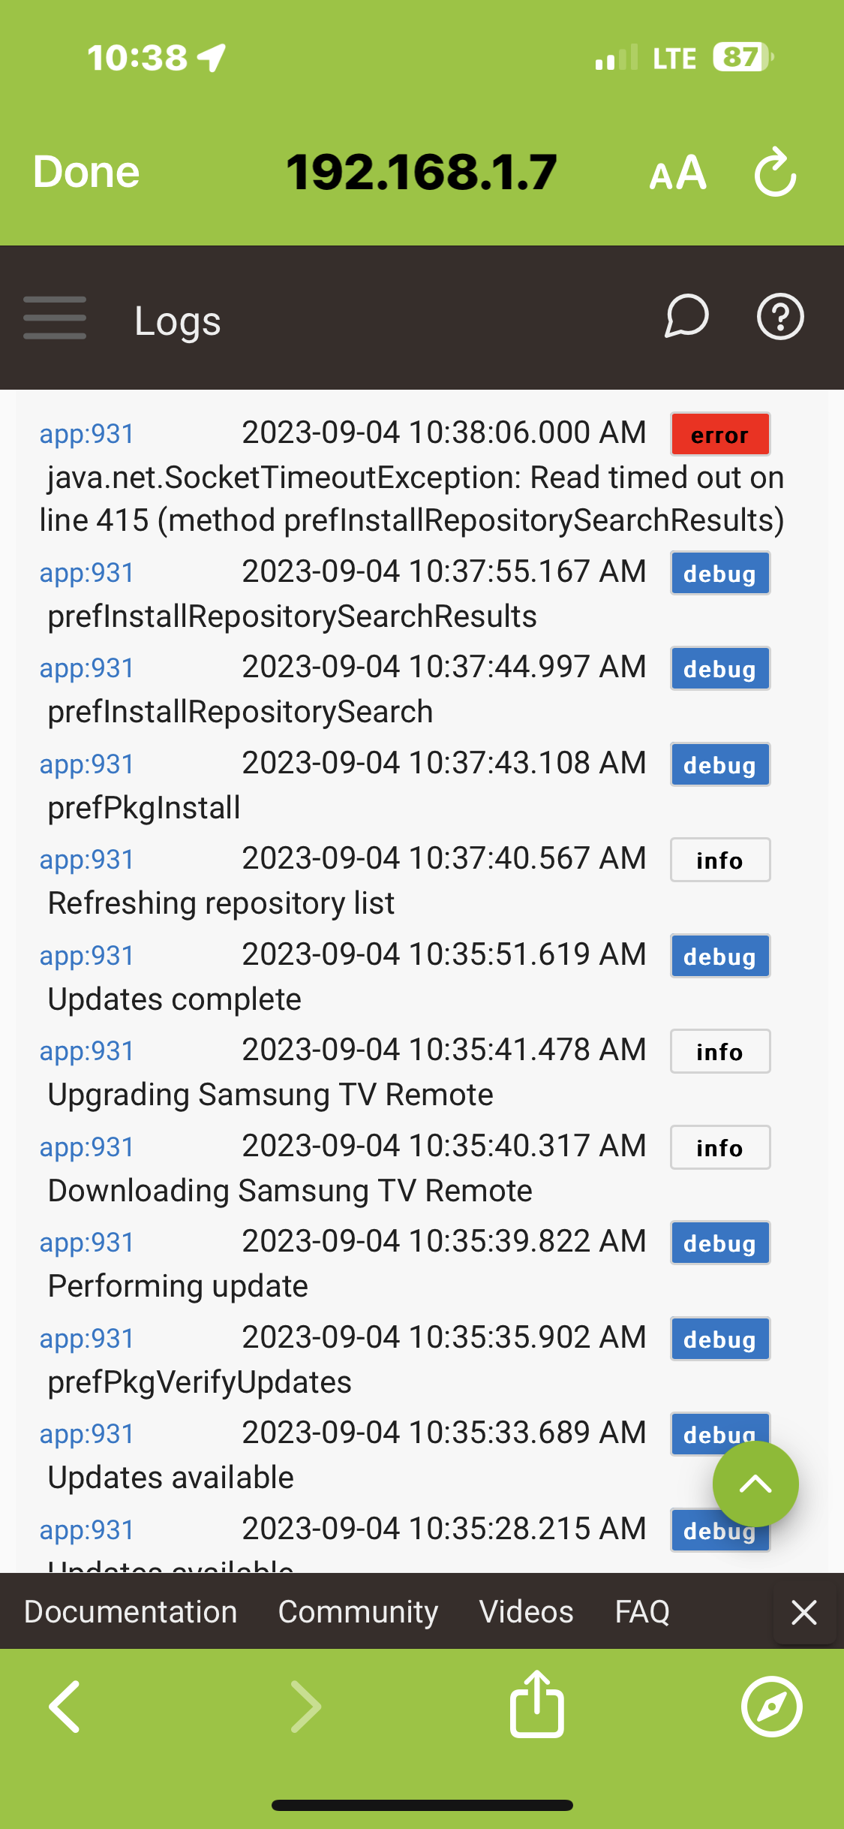Screen dimensions: 844x1829
Task: Tap the reload page icon
Action: coord(775,173)
